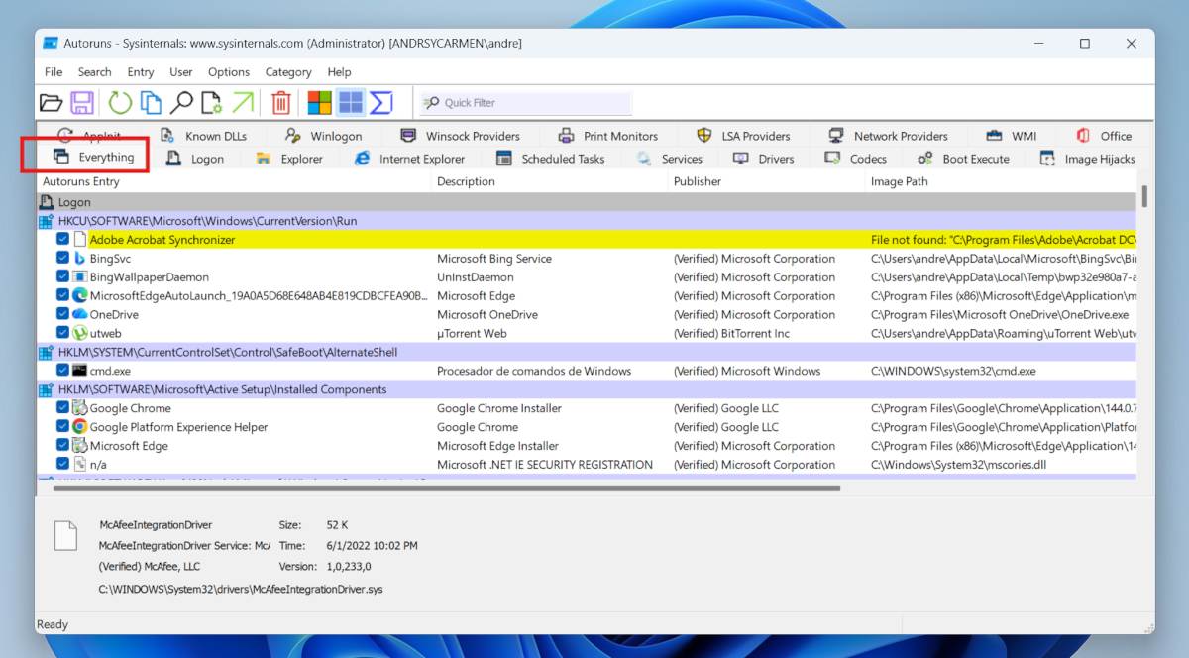
Task: Toggle the Hide Microsoft Entries colored icon
Action: click(x=319, y=103)
